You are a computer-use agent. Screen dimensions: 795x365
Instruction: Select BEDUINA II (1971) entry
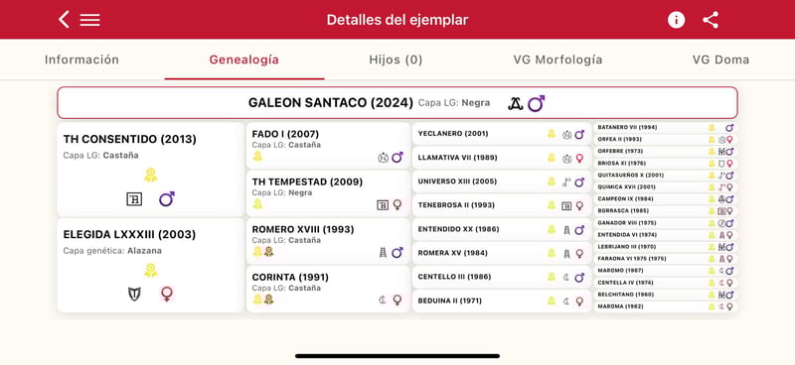(x=502, y=301)
